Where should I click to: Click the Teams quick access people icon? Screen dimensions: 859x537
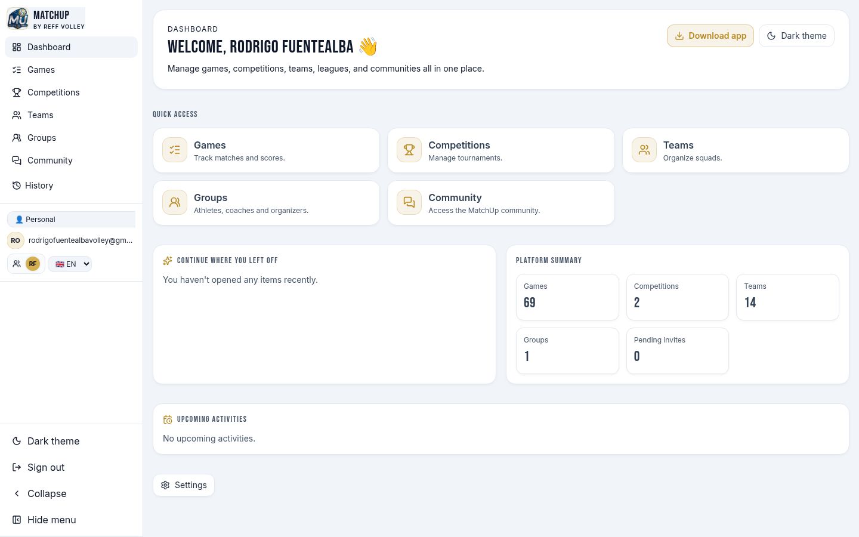coord(644,150)
